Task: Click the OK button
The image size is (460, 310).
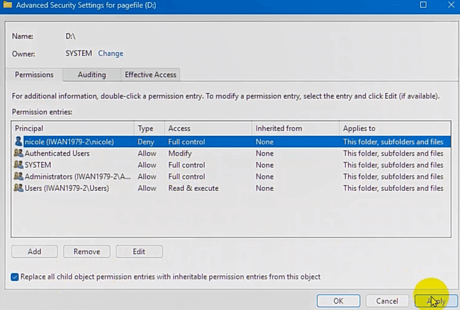Action: [338, 301]
